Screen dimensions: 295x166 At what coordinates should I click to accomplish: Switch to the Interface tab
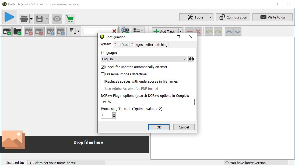(x=121, y=45)
